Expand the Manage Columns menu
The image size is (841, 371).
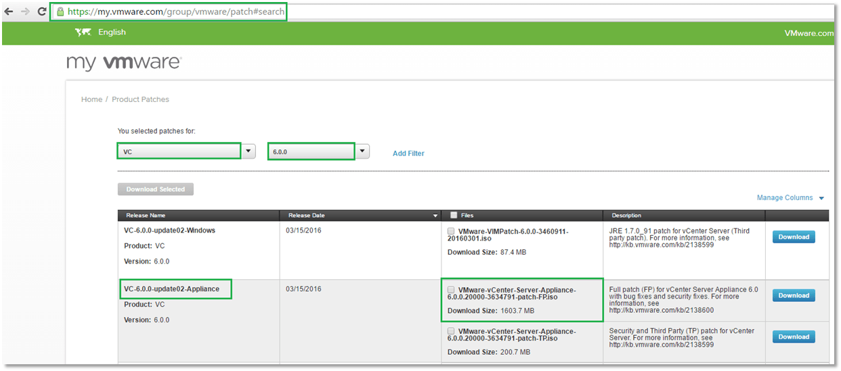point(790,198)
